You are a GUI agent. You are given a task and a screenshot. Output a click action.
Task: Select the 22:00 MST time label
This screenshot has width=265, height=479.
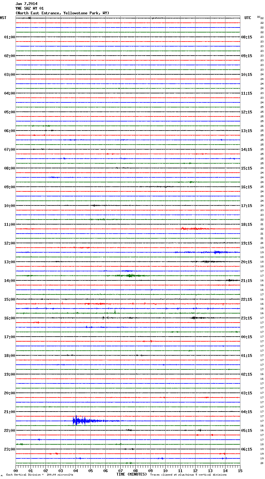coord(10,431)
